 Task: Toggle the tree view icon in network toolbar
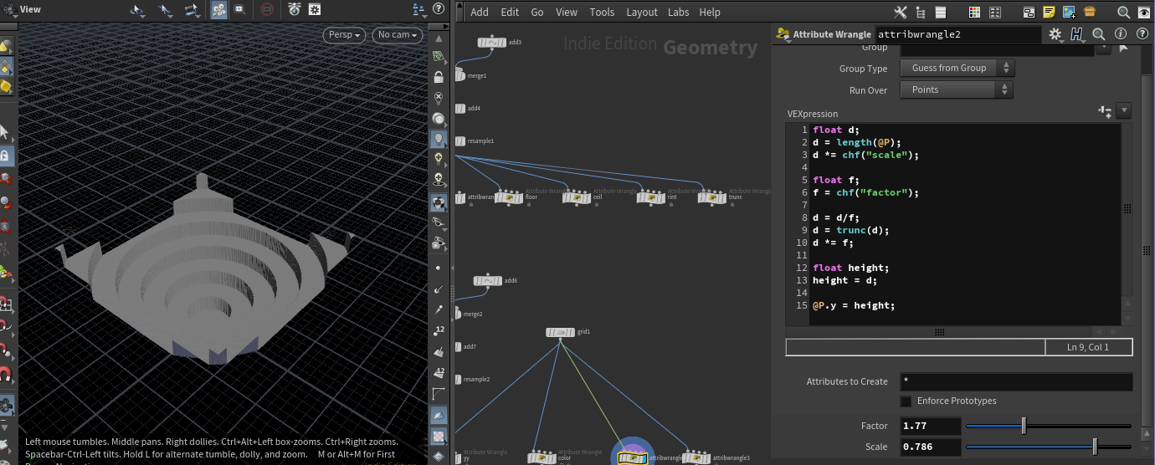pyautogui.click(x=921, y=12)
